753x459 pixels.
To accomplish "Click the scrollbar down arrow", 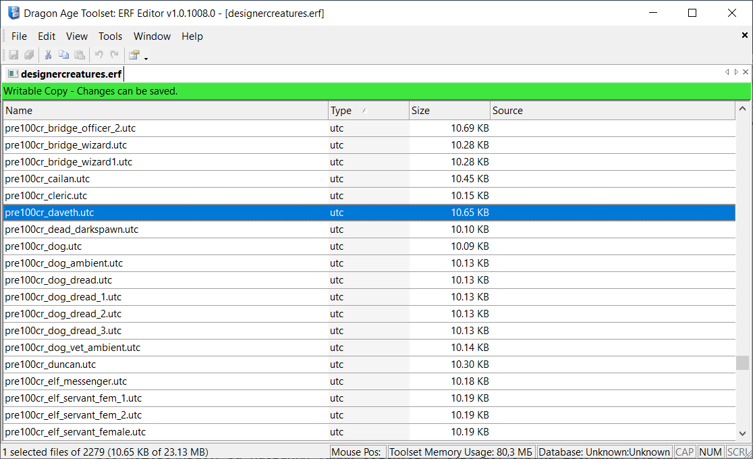I will [x=742, y=433].
